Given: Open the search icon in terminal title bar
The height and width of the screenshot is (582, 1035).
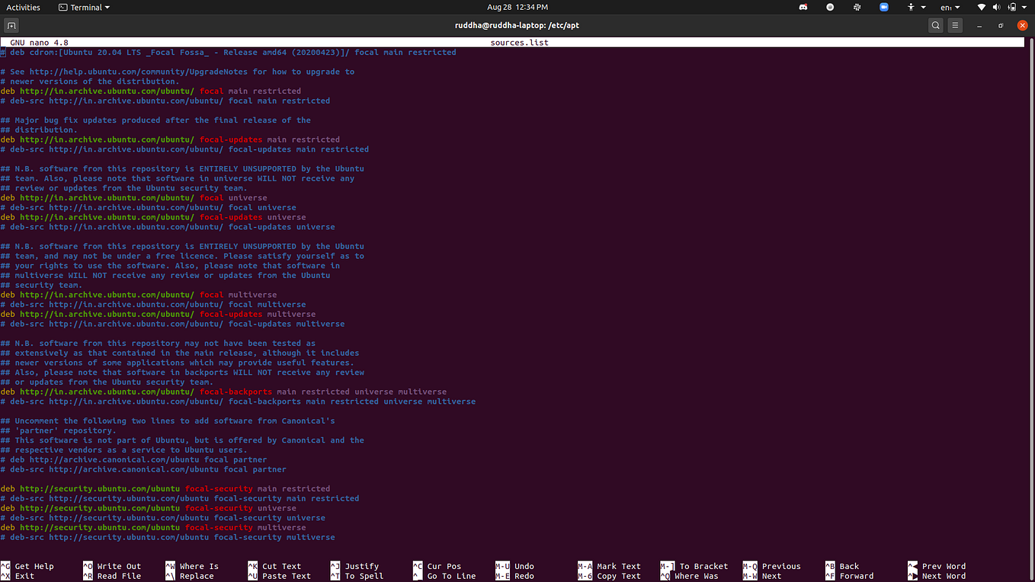Looking at the screenshot, I should coord(935,24).
